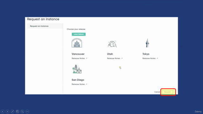Open Vancouver Release Notes link
The image size is (203, 114).
79,58
